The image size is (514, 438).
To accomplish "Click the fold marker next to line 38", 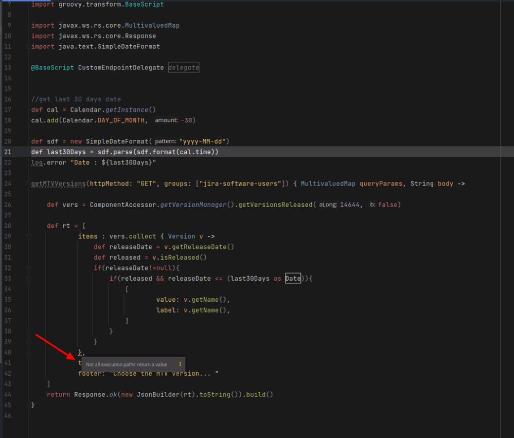I will click(28, 331).
